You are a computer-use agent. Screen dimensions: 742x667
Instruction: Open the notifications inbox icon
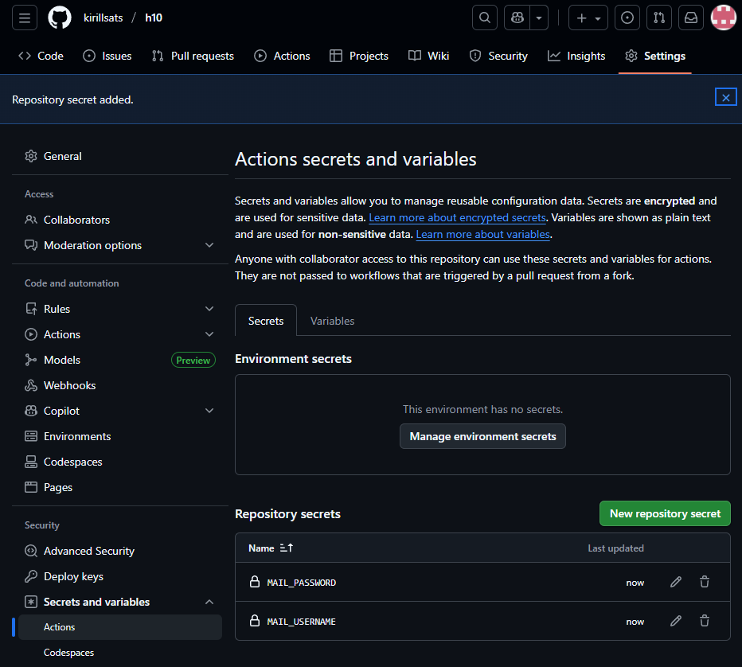click(x=691, y=18)
